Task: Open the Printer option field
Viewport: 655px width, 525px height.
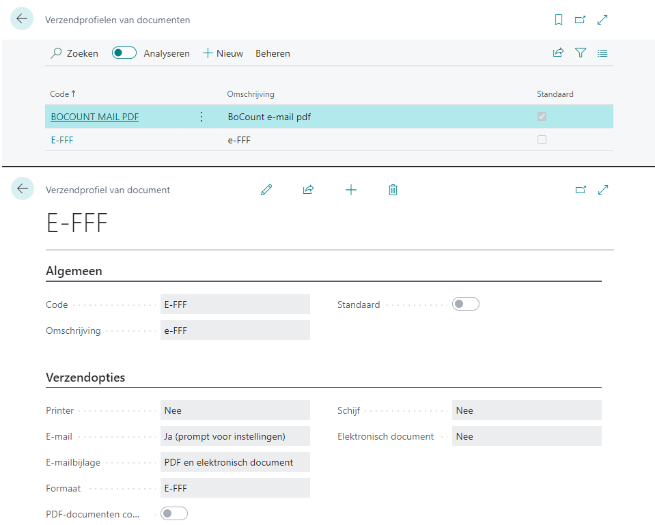Action: pyautogui.click(x=235, y=410)
